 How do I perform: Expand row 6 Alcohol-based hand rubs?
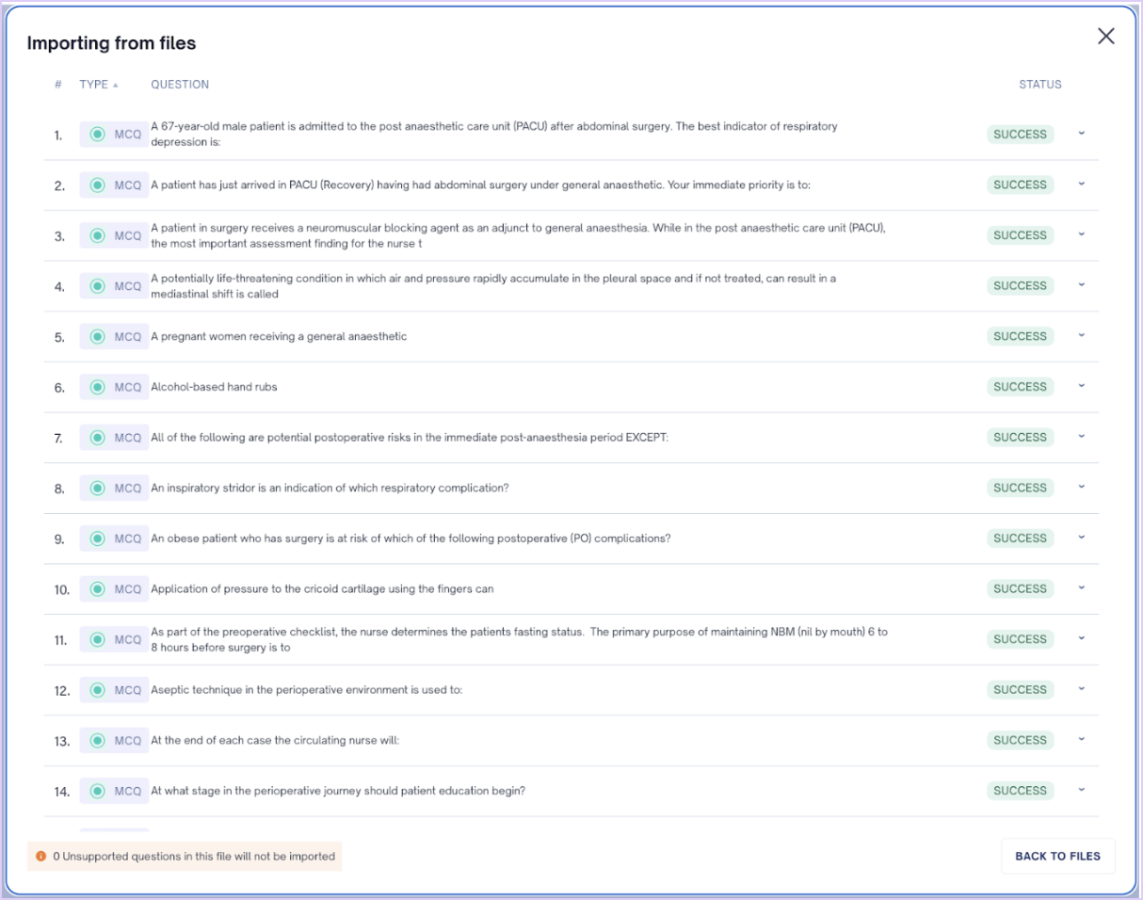click(x=1081, y=386)
